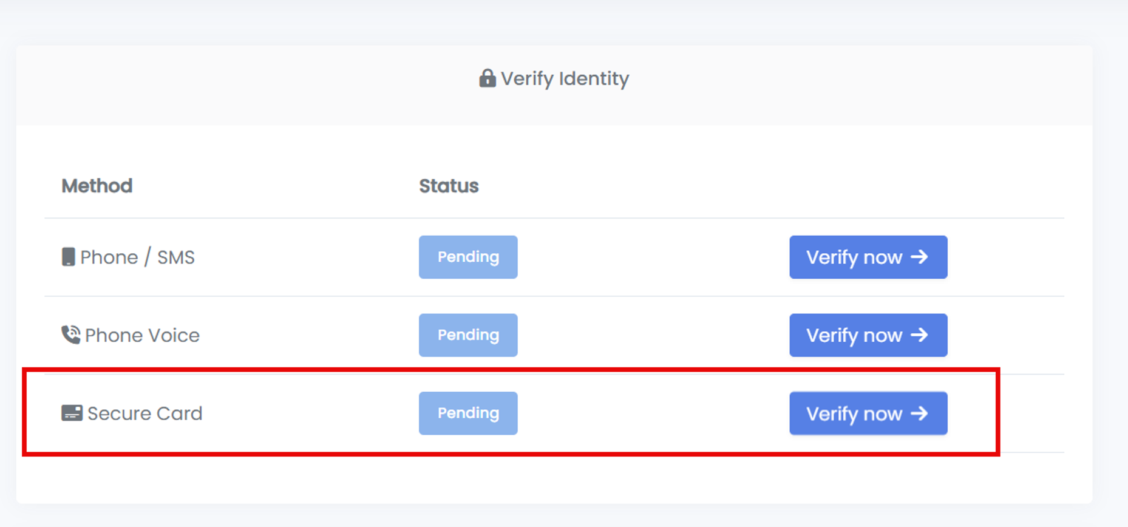Click the mobile phone icon for Phone / SMS
The width and height of the screenshot is (1128, 527).
click(68, 257)
